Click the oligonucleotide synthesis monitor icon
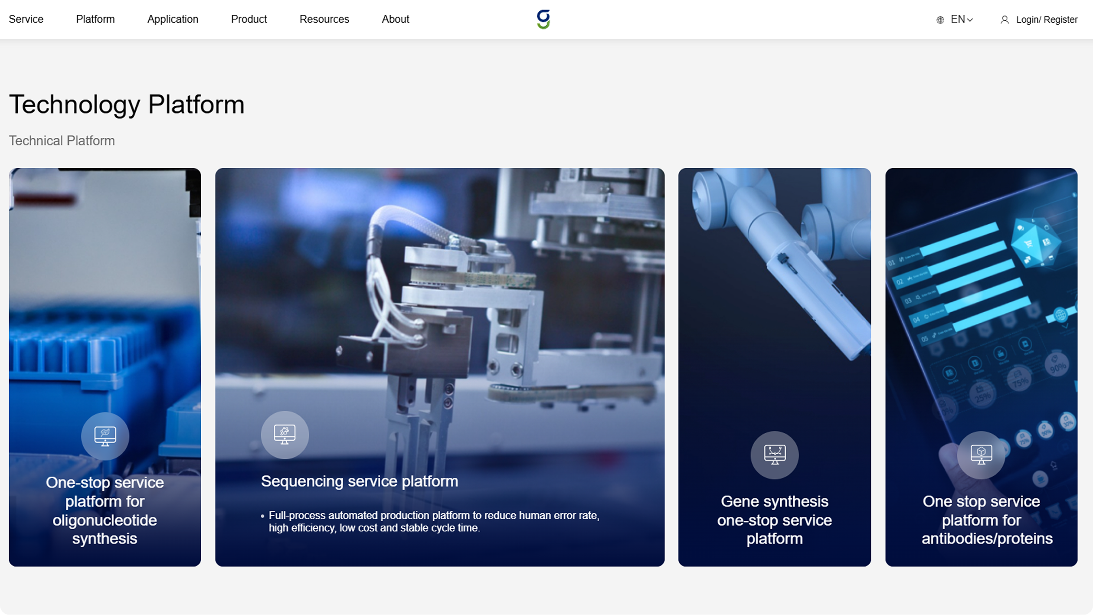Viewport: 1093px width, 615px height. coord(105,436)
